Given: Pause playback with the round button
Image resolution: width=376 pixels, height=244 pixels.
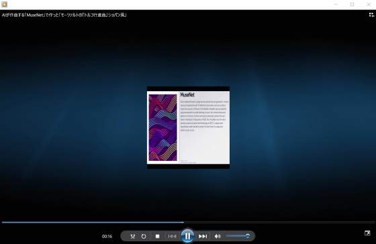Looking at the screenshot, I should [x=187, y=236].
